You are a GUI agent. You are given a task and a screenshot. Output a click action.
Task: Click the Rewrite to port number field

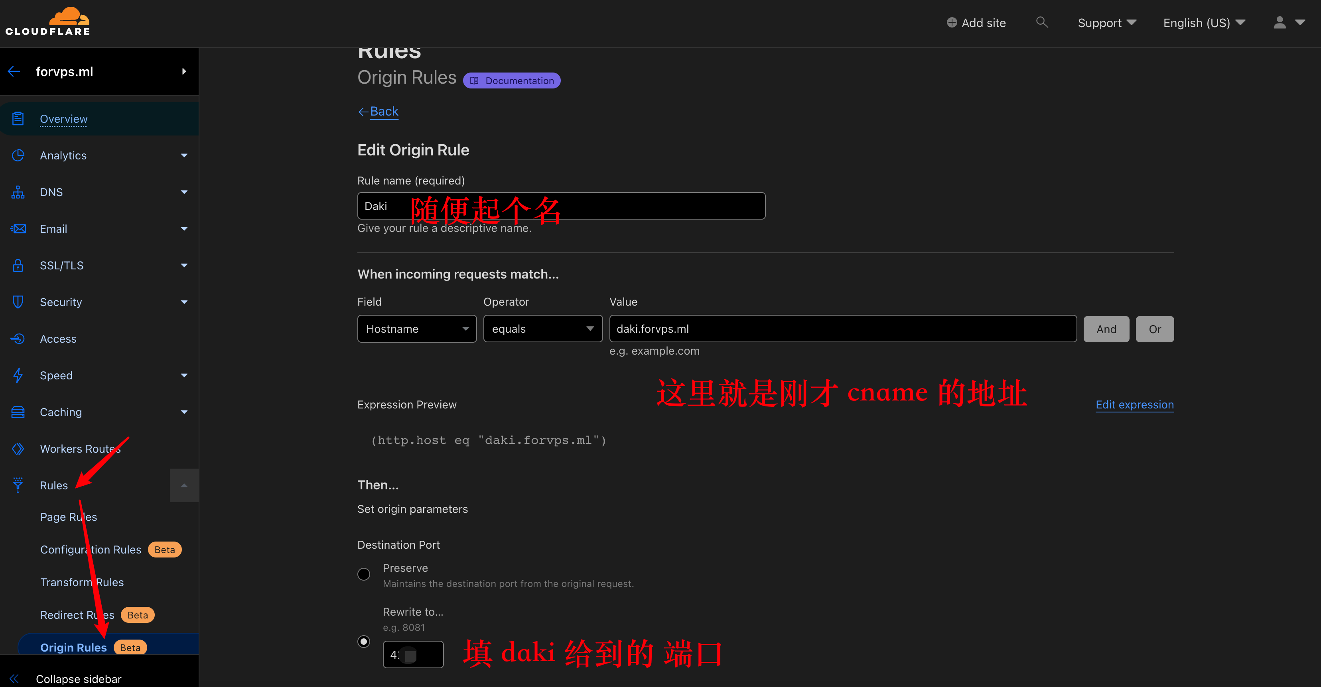click(x=413, y=654)
